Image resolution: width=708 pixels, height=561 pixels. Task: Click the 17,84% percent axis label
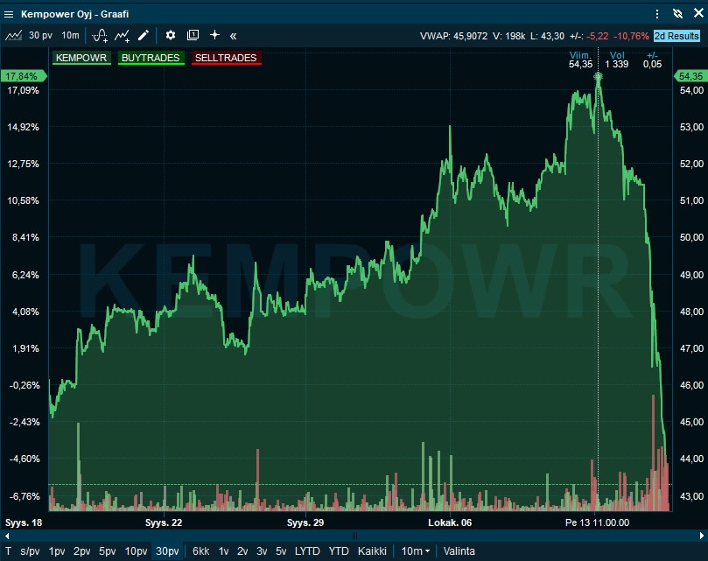click(23, 76)
